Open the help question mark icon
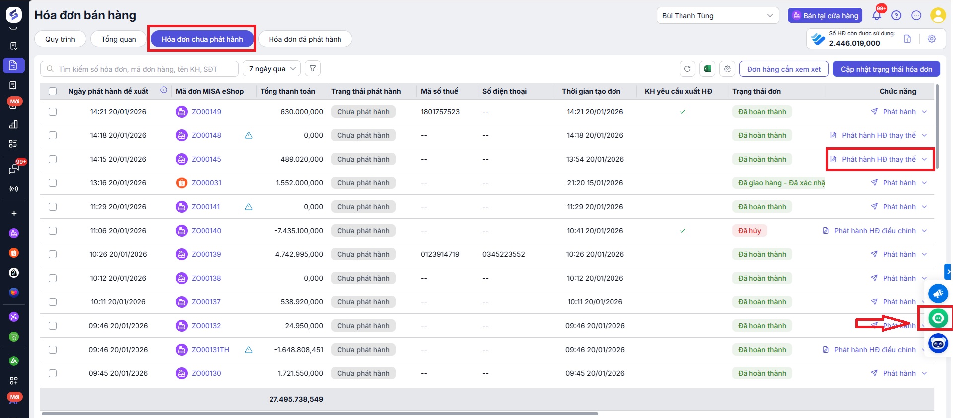The image size is (953, 418). click(x=896, y=16)
